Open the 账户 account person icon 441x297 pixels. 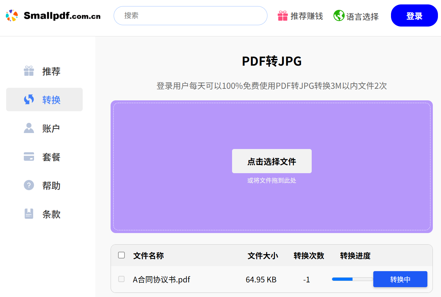click(29, 128)
